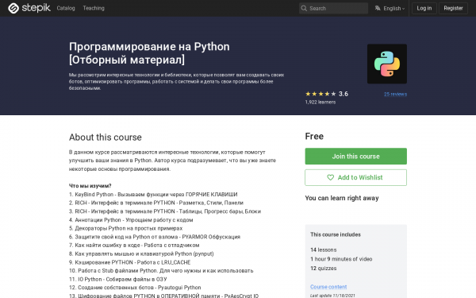Click the Last update date text
Viewport: 476px width, 298px height.
pos(332,296)
